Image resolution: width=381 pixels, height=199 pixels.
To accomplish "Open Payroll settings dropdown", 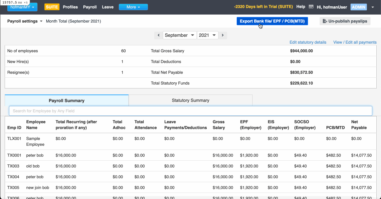I will coord(25,21).
